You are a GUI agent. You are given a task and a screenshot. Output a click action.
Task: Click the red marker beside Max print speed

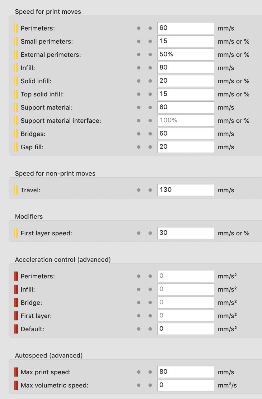pyautogui.click(x=16, y=372)
